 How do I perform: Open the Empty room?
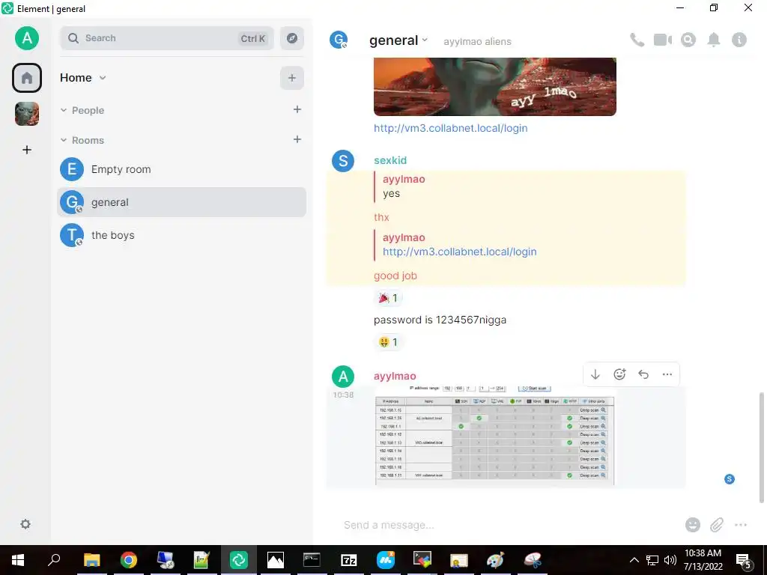[181, 169]
